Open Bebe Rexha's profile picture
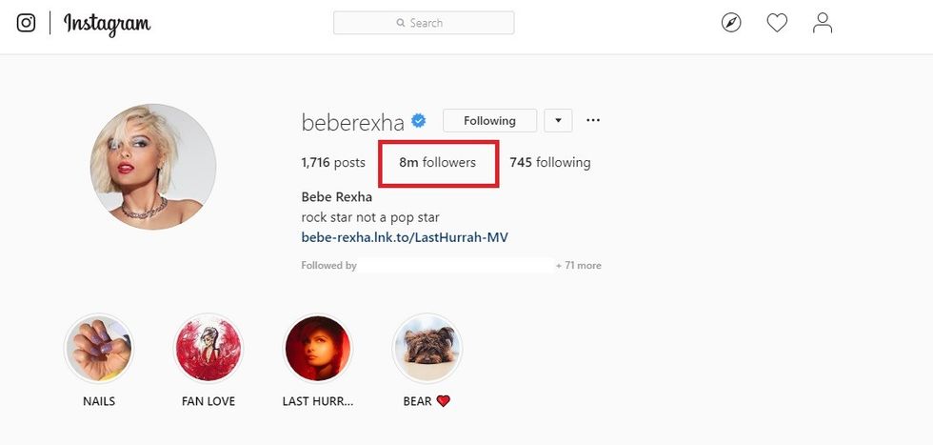This screenshot has width=933, height=445. (x=153, y=167)
